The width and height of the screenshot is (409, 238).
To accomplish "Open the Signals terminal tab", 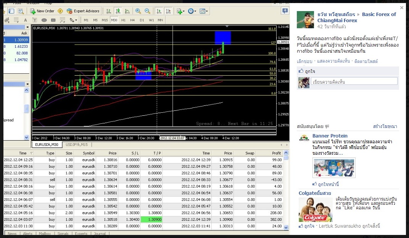I will (x=63, y=233).
